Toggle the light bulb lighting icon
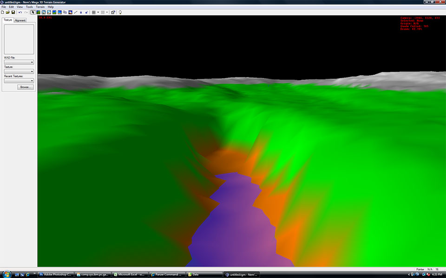Image resolution: width=446 pixels, height=278 pixels. (120, 12)
